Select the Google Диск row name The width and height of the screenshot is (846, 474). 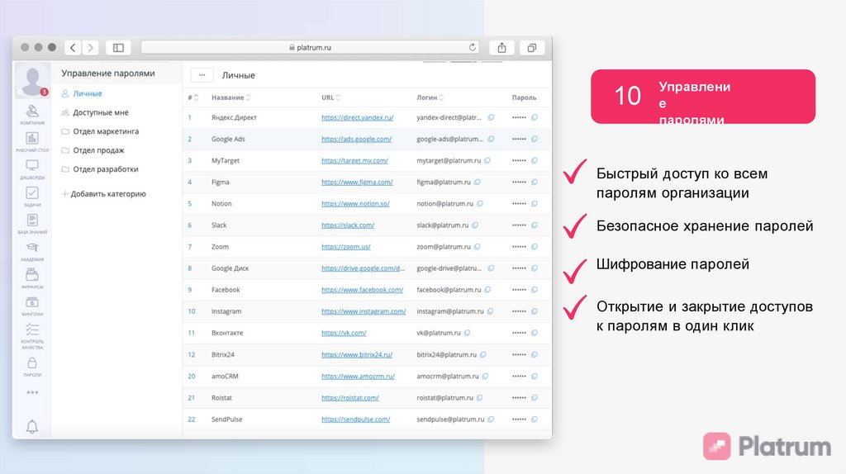coord(230,268)
